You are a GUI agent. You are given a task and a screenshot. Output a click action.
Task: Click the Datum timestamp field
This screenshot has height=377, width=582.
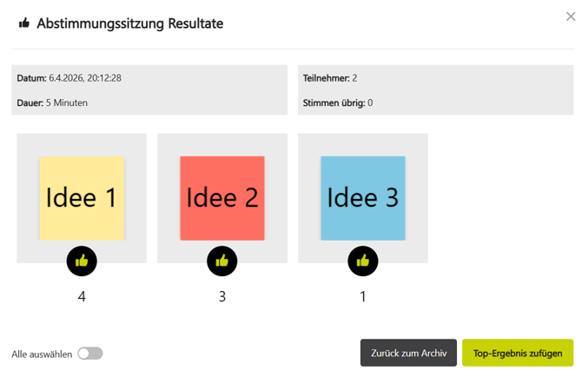tap(69, 78)
